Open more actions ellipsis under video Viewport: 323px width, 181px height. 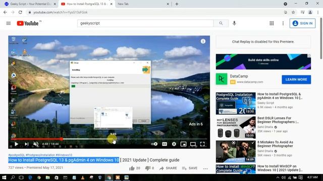pyautogui.click(x=205, y=168)
